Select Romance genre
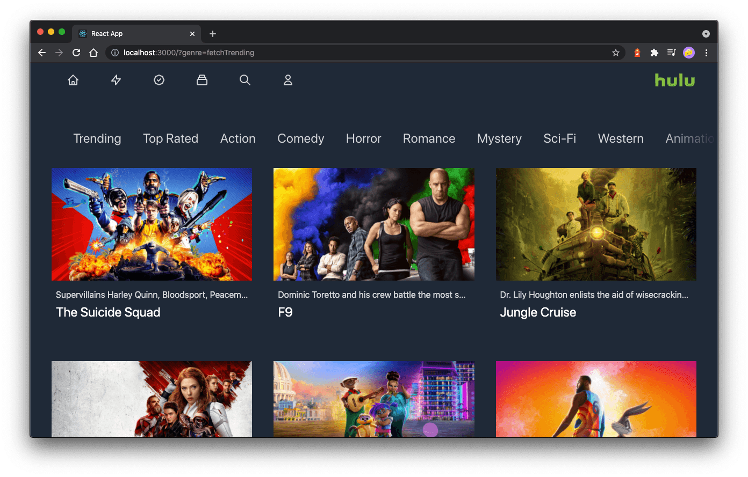 [x=429, y=138]
